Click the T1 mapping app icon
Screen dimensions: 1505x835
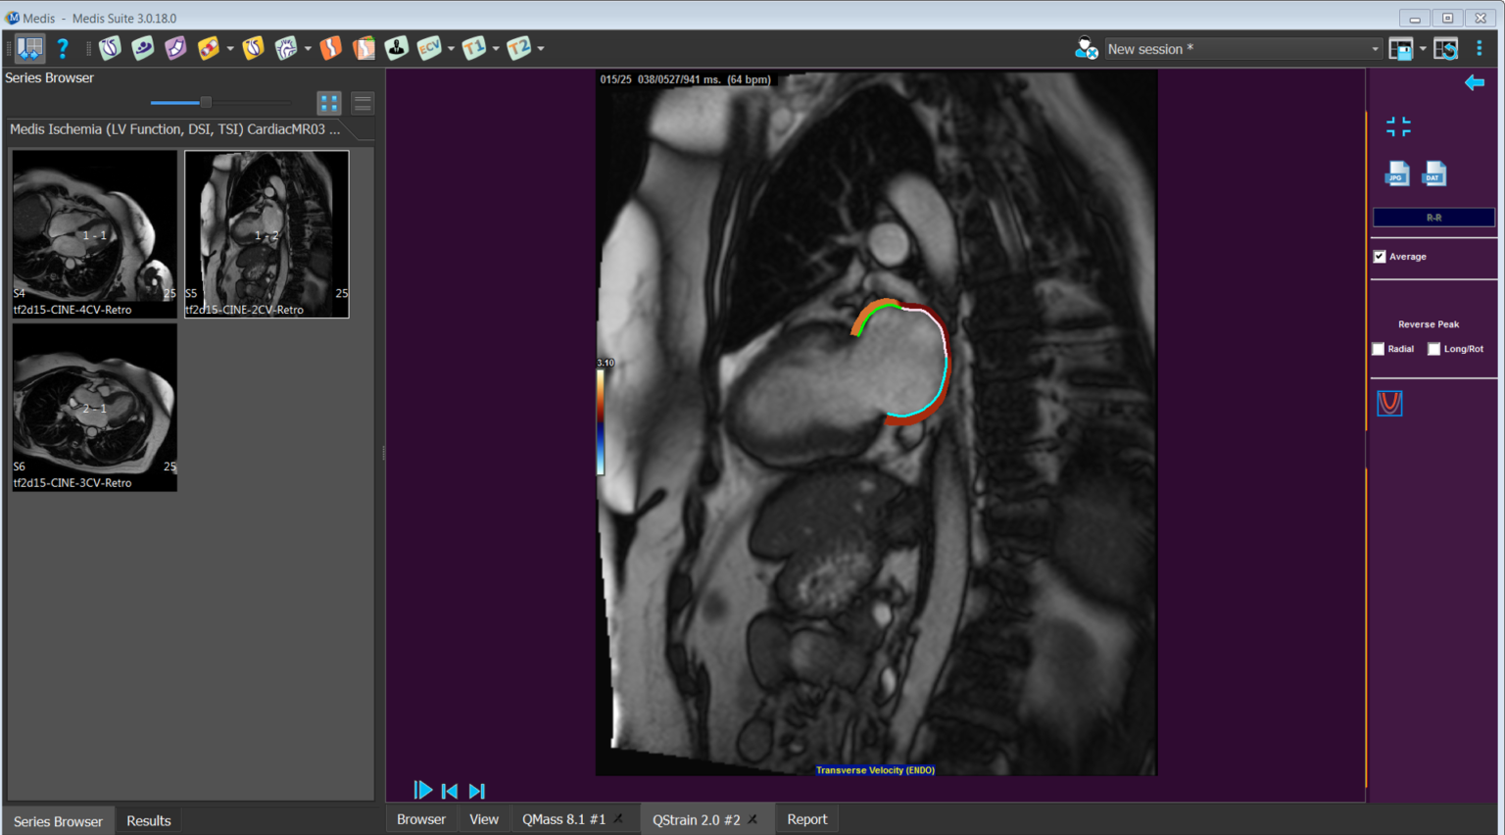coord(473,48)
